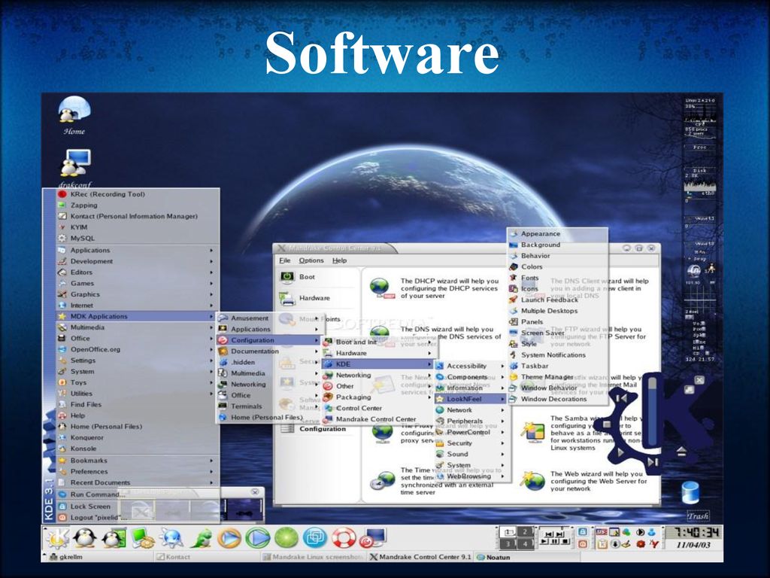770x578 pixels.
Task: Expand the KDE submenu entry
Action: [x=377, y=364]
